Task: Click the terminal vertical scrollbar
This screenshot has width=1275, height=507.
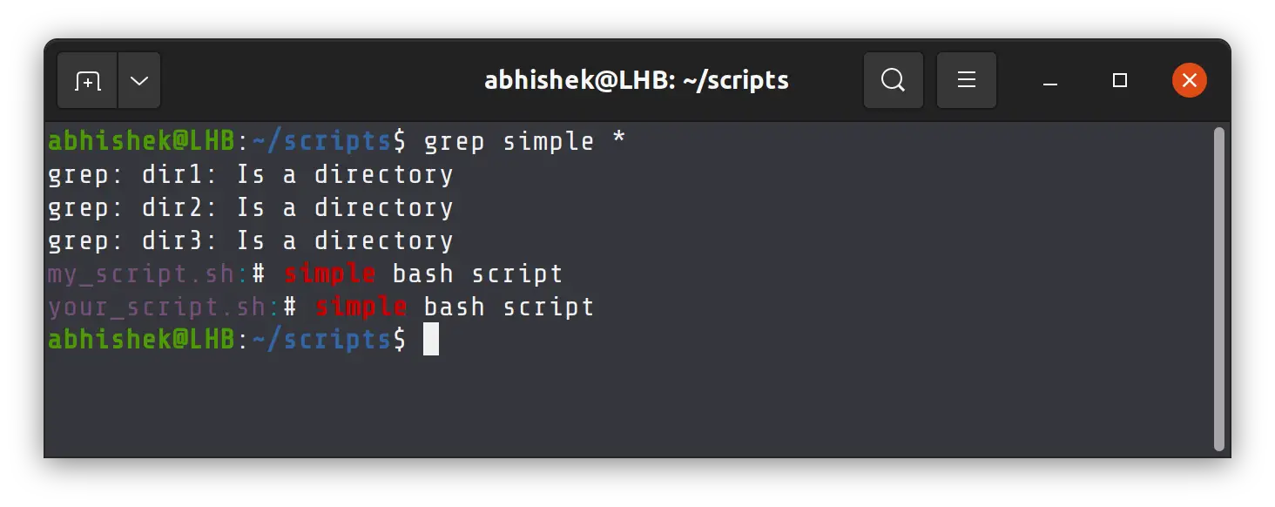Action: (1218, 287)
